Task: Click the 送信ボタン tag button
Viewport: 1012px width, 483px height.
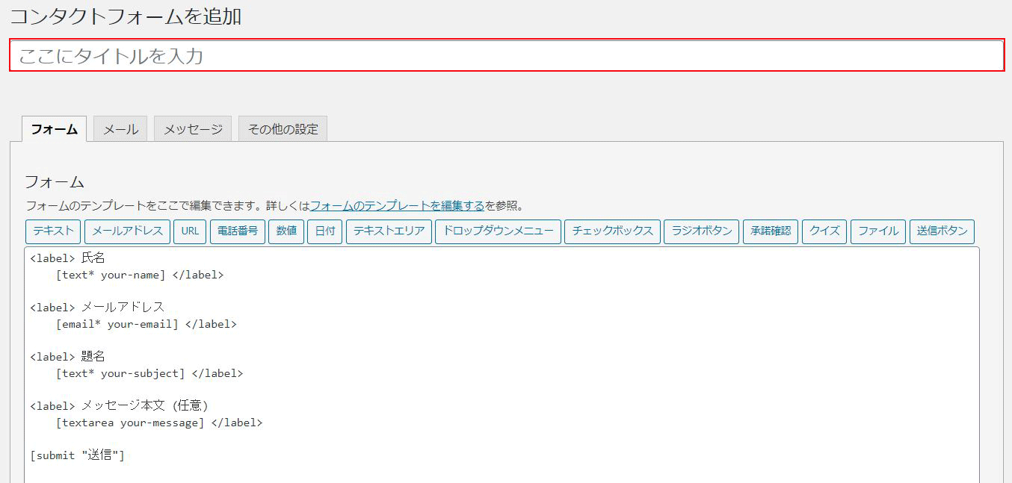Action: click(942, 231)
